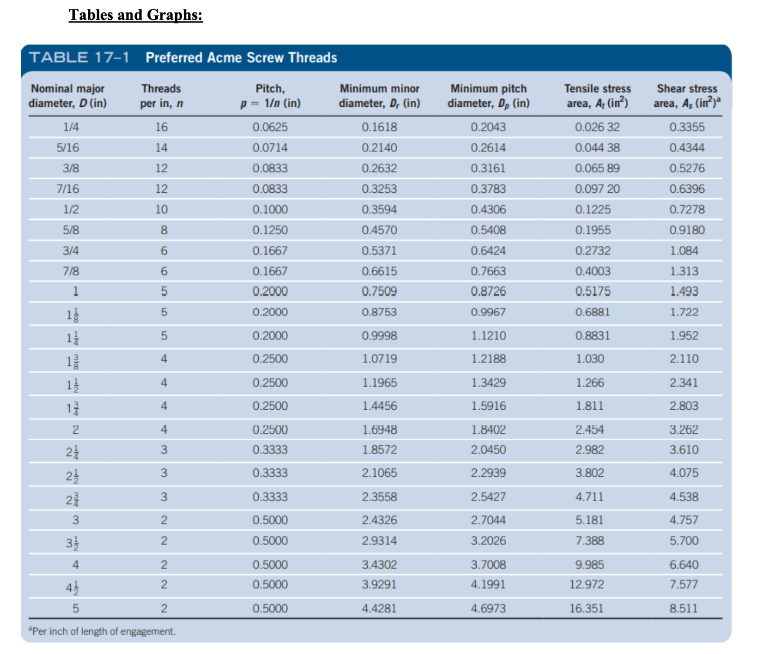This screenshot has width=758, height=654.
Task: Click the 'Pitch, p = 1/n (in)' header
Action: [270, 96]
